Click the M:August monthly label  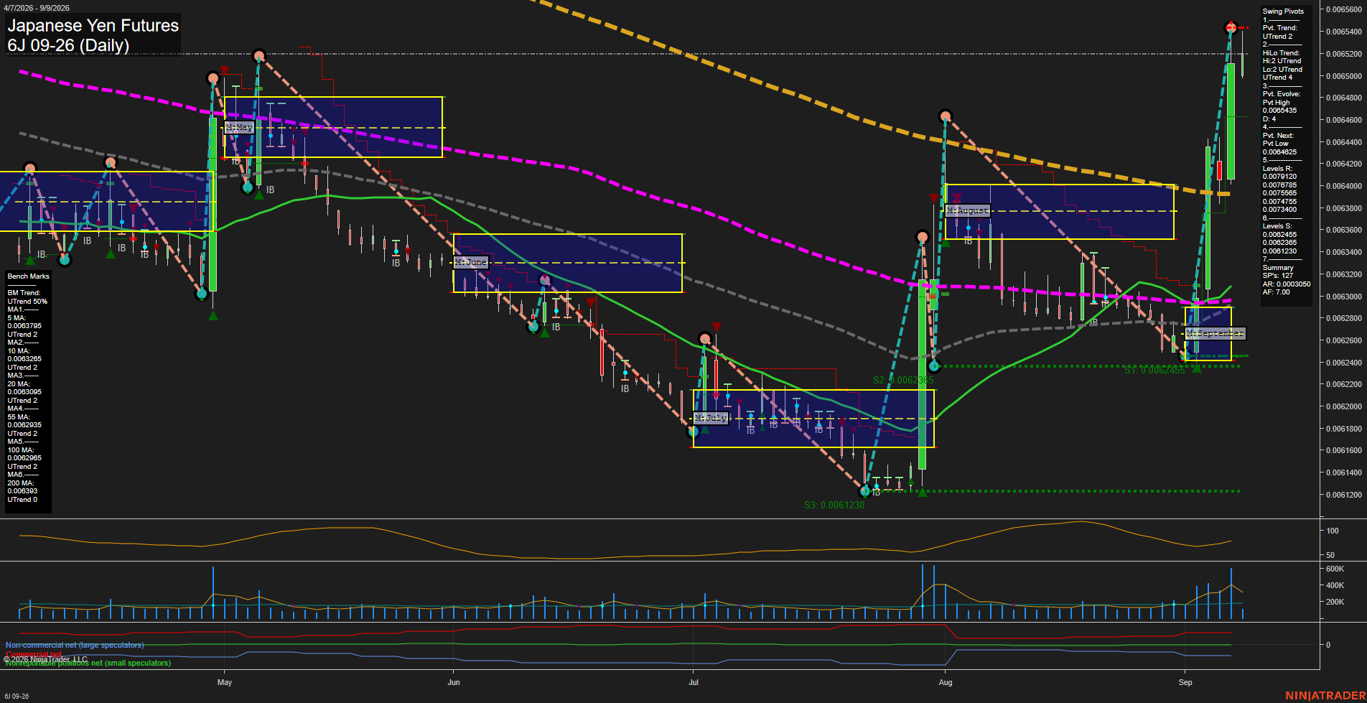(x=968, y=210)
